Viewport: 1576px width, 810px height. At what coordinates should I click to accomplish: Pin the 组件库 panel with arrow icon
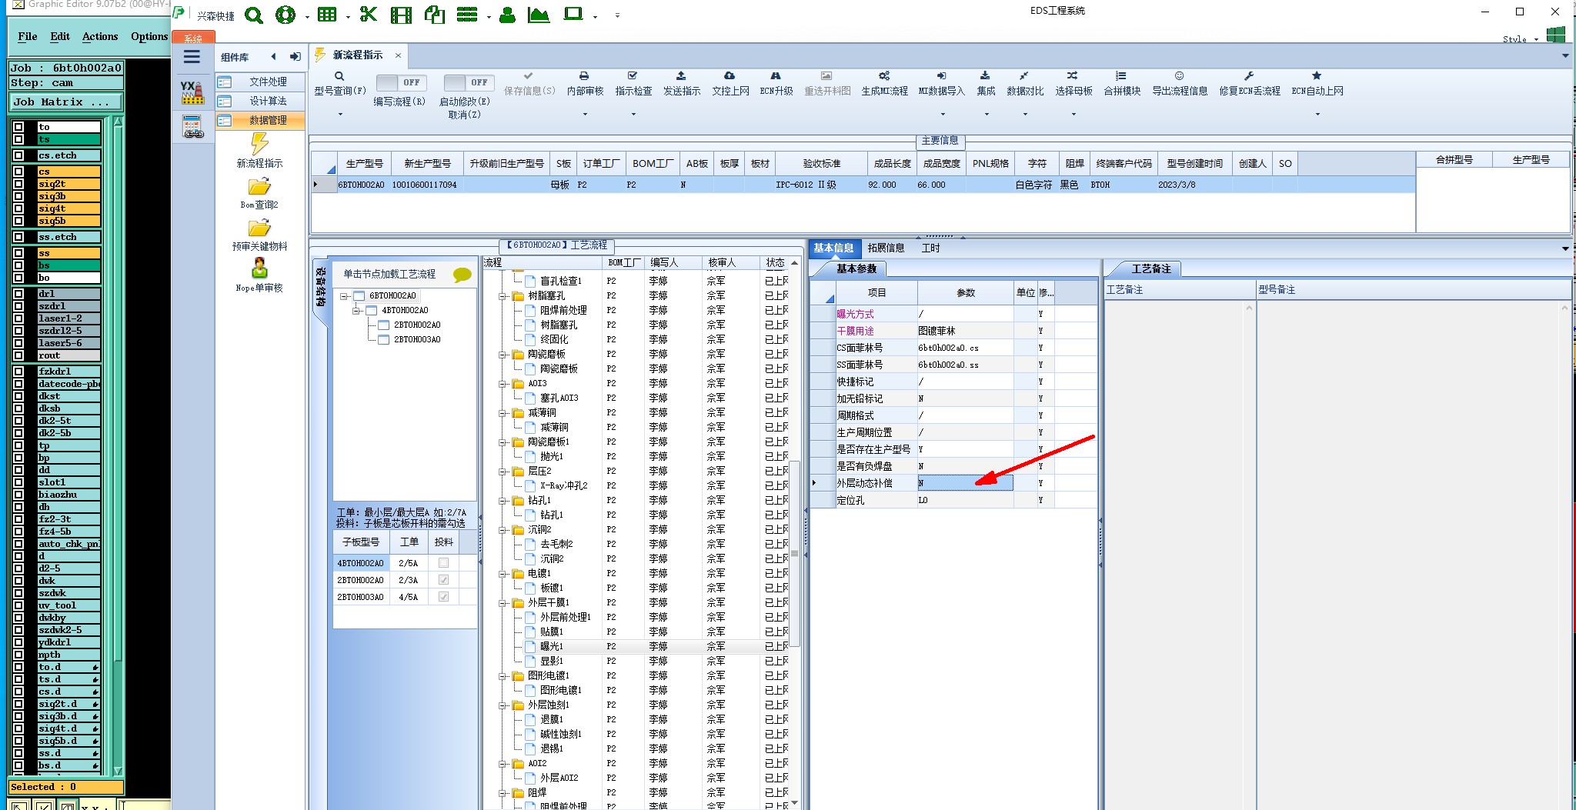coord(295,57)
